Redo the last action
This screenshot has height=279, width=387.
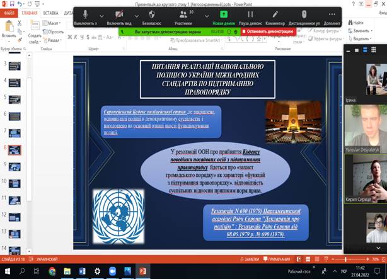pyautogui.click(x=30, y=4)
